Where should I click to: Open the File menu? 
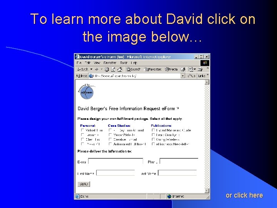click(79, 63)
